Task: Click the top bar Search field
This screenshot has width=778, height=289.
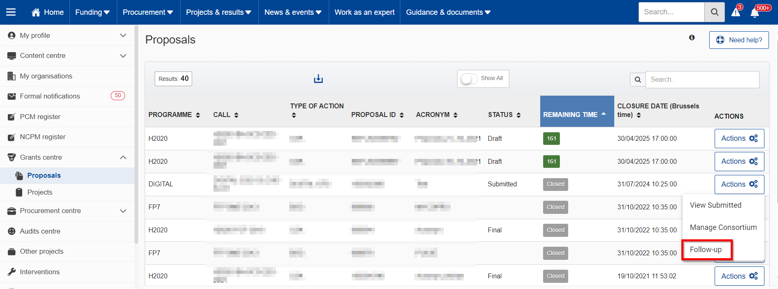Action: click(671, 12)
